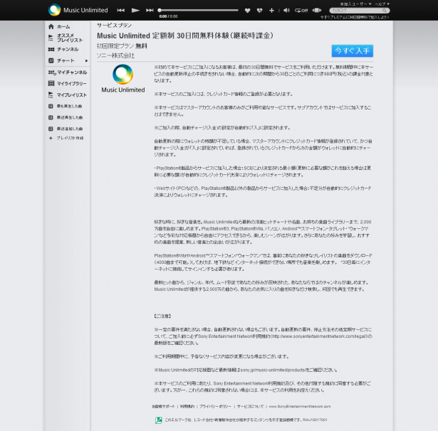Click the shuffle icon beside repeat toggle
This screenshot has width=438, height=431.
click(x=316, y=11)
